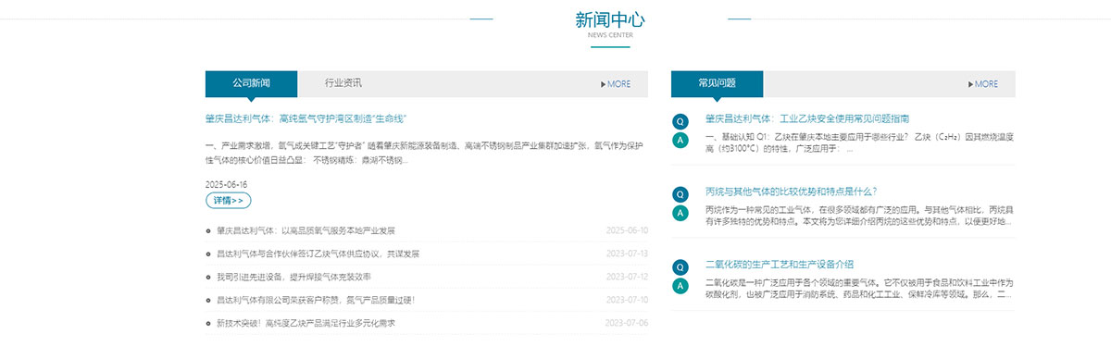Click the date 2023-07-10
Viewport: 1111px width, 359px height.
pyautogui.click(x=627, y=300)
